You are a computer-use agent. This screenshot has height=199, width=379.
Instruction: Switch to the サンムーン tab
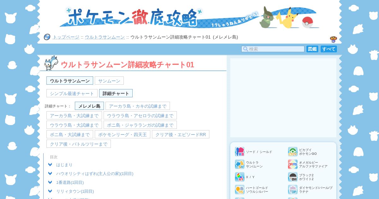click(x=109, y=81)
